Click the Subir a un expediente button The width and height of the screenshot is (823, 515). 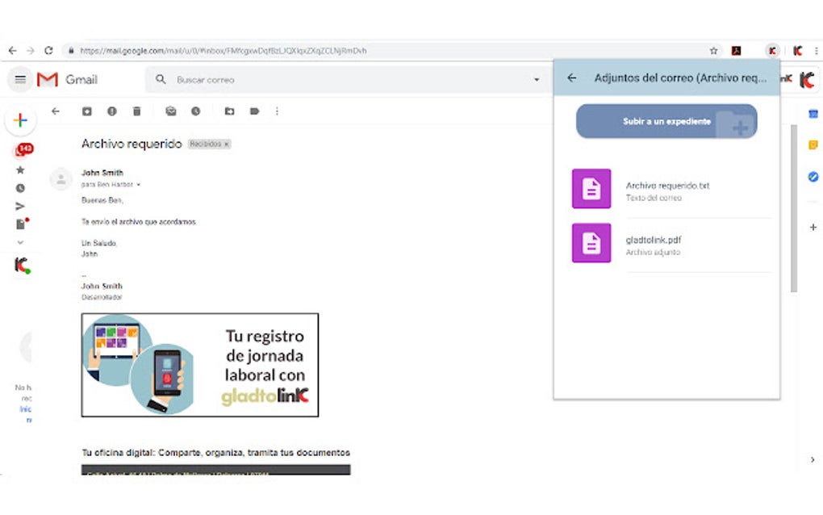pos(666,121)
